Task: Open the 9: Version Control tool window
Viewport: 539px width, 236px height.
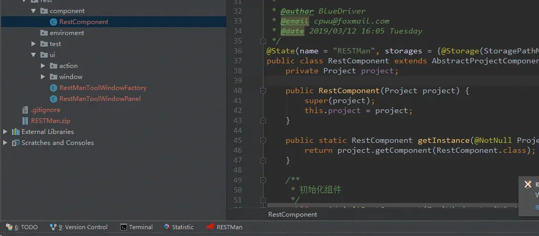Action: click(x=79, y=227)
